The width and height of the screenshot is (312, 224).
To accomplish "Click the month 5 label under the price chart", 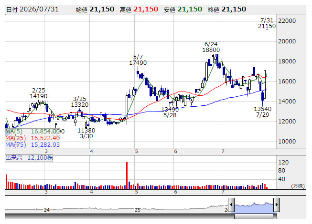I will click(136, 152).
